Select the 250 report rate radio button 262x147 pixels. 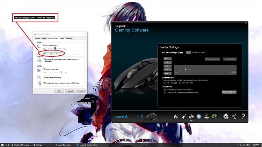pos(172,83)
